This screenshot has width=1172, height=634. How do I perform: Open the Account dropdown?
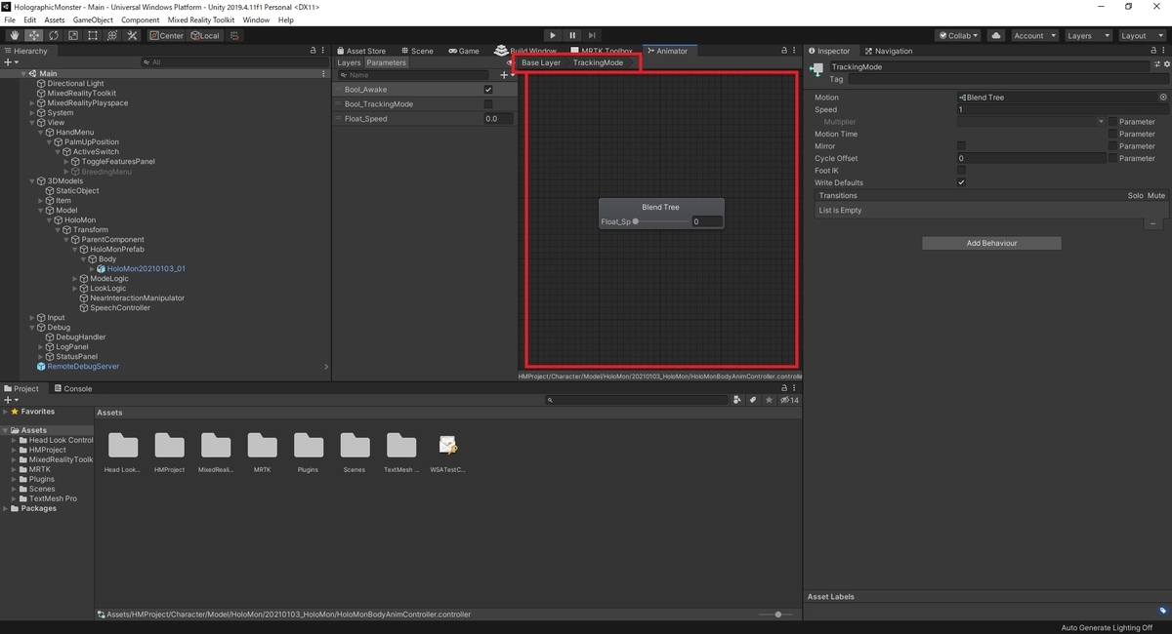click(1033, 35)
